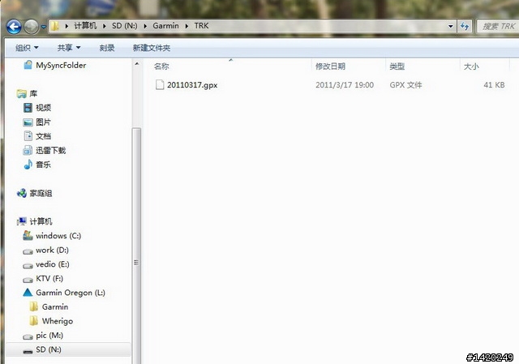Viewport: 519px width, 364px height.
Task: Click the 搜索 TRK search box
Action: [x=498, y=26]
